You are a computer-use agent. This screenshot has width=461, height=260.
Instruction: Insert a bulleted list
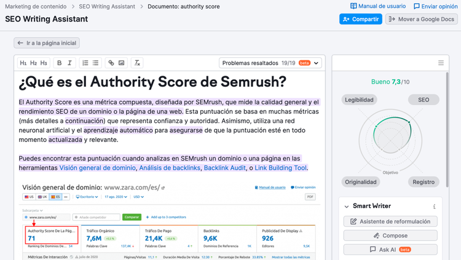point(95,63)
